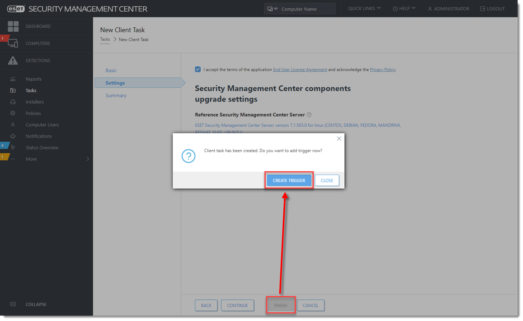Screen dimensions: 523x321
Task: Click Continue button
Action: click(x=237, y=306)
